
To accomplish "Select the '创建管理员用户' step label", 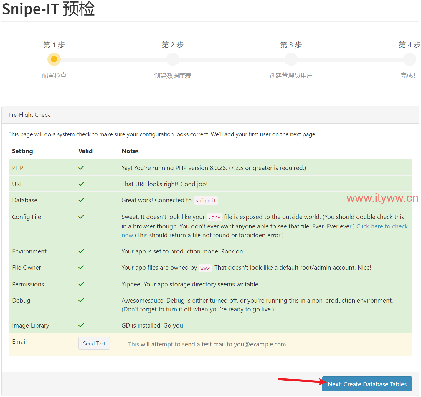I will tap(291, 76).
